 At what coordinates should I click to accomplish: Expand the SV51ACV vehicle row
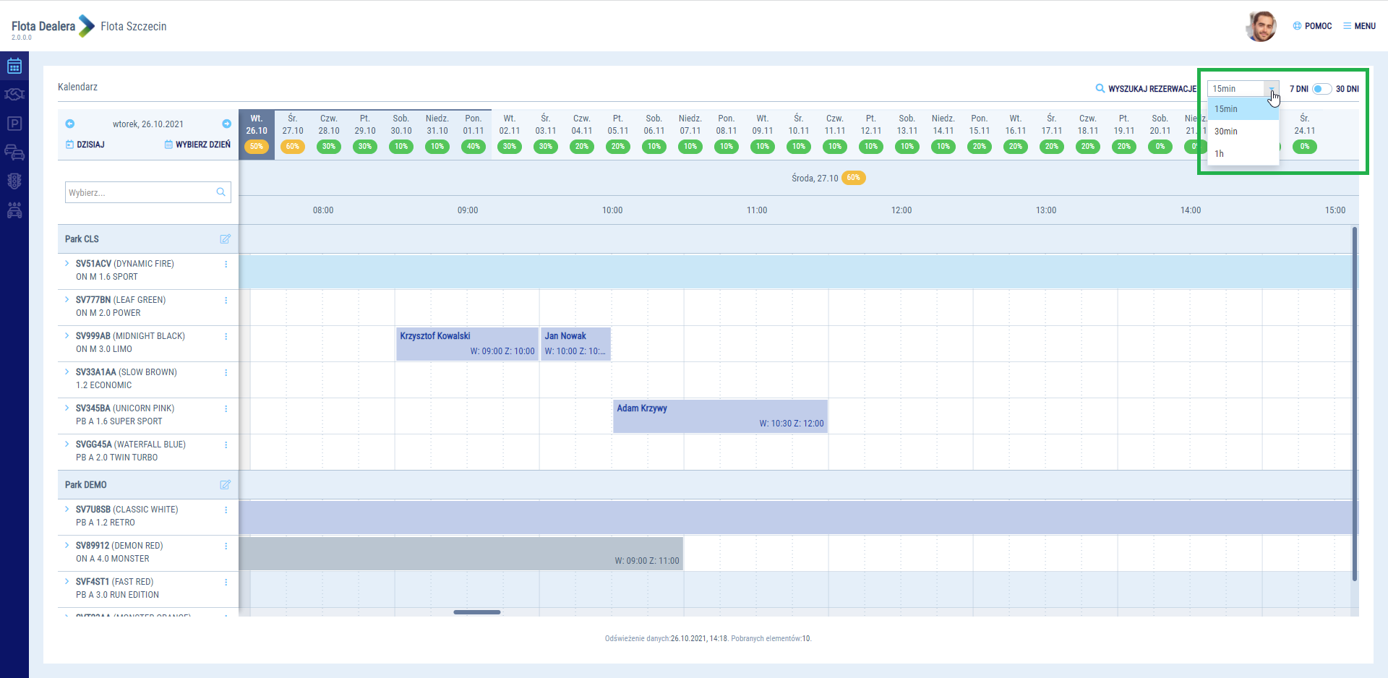click(67, 264)
